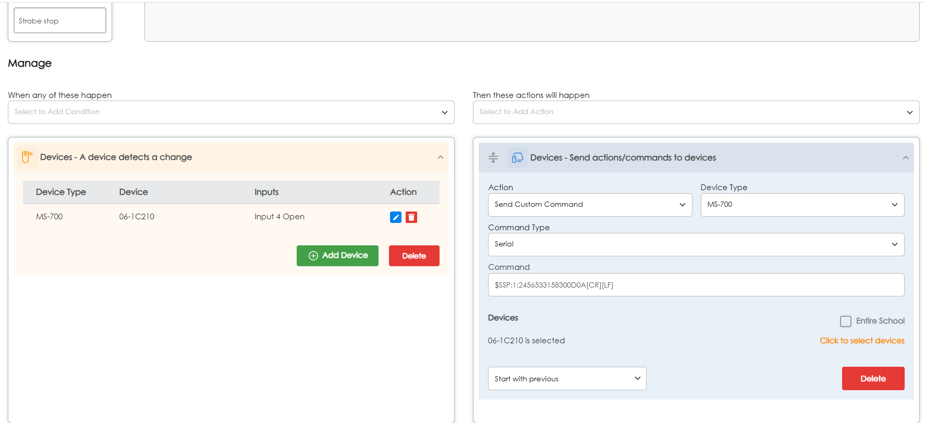The width and height of the screenshot is (925, 423).
Task: Click the Manage heading
Action: pyautogui.click(x=30, y=63)
